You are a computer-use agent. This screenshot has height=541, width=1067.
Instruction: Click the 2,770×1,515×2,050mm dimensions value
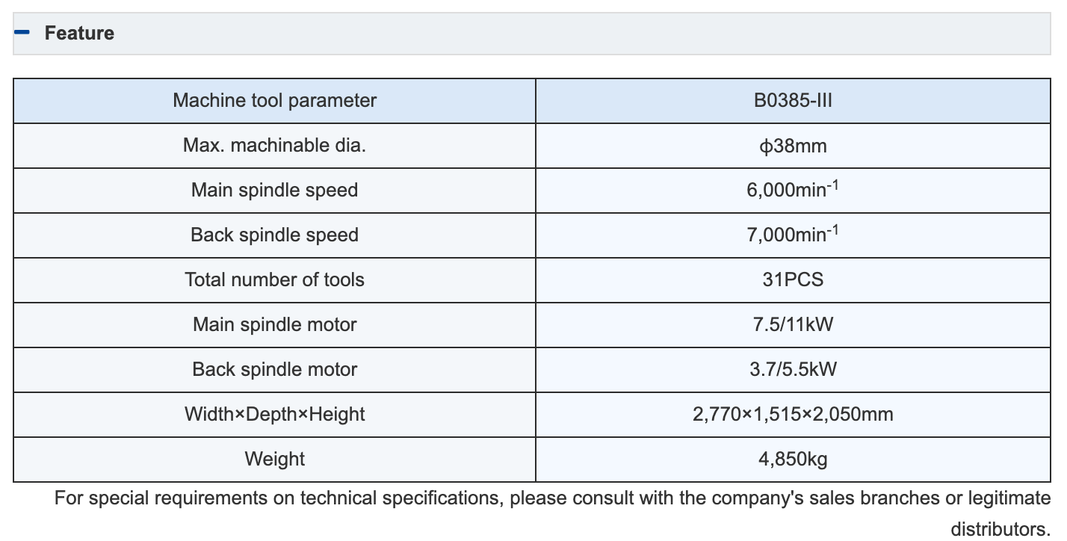pos(793,415)
